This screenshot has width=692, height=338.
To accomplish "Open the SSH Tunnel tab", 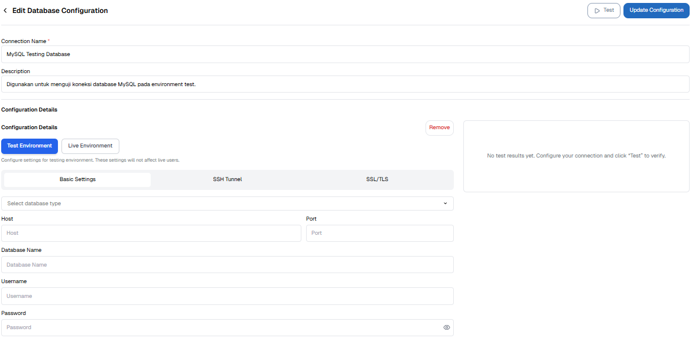I will point(228,180).
